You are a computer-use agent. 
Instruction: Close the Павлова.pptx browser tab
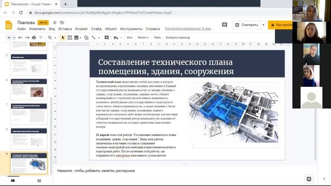tap(56, 4)
